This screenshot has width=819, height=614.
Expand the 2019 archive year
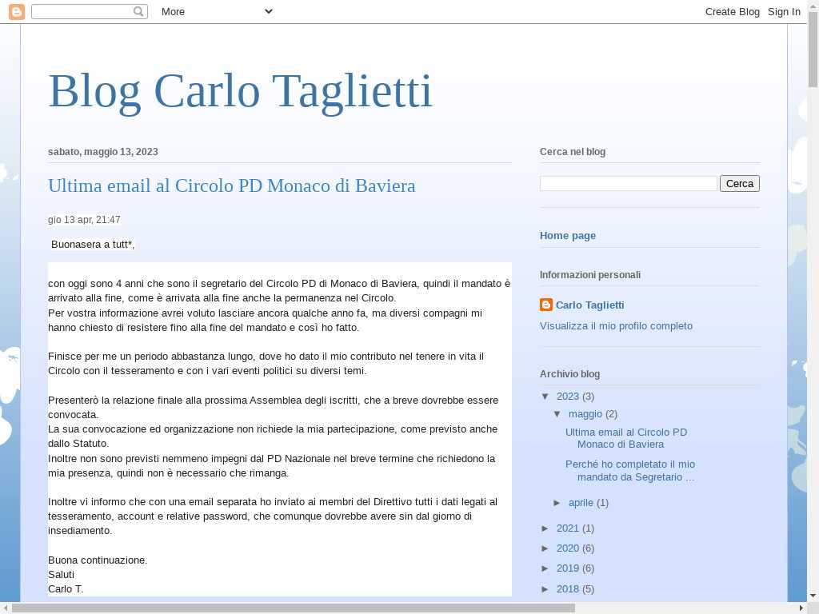coord(545,568)
